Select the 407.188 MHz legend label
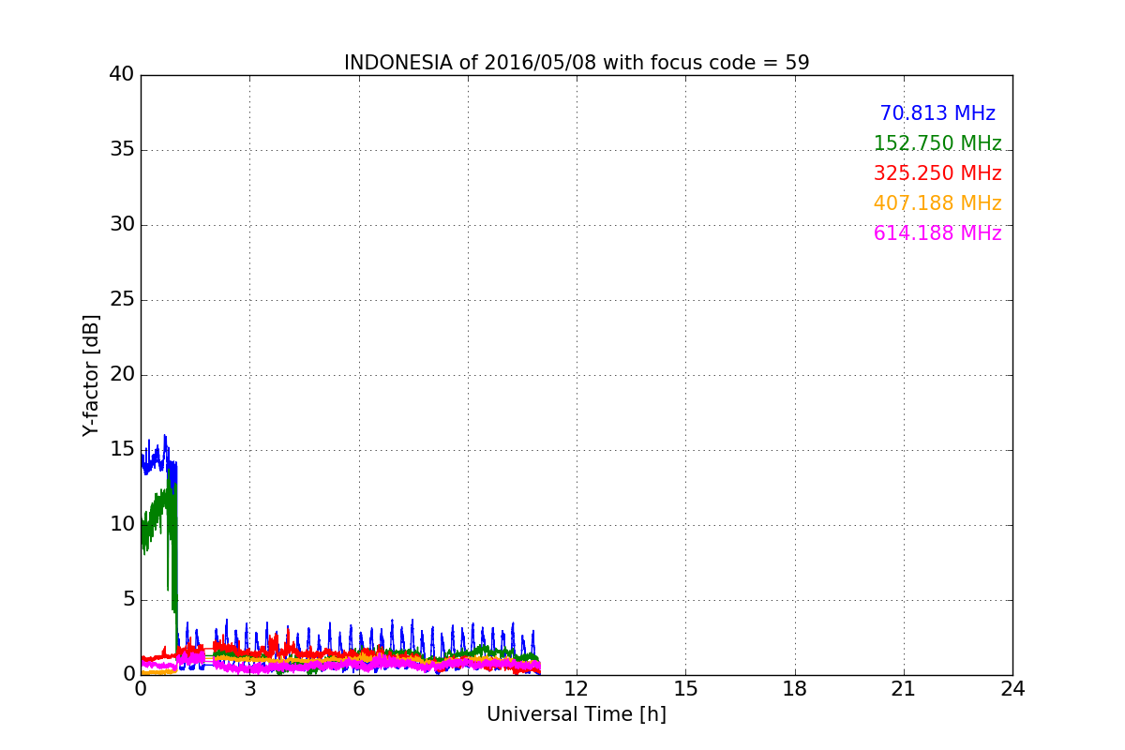This screenshot has height=750, width=1125. click(937, 203)
